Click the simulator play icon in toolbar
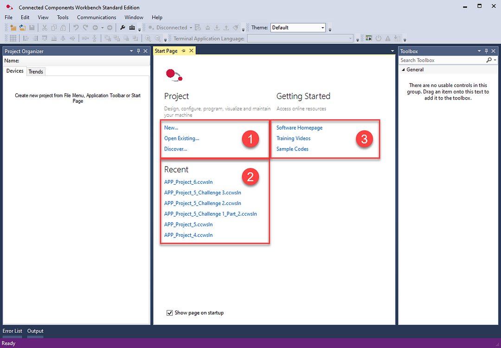Screen dimensions: 501x348 pyautogui.click(x=369, y=38)
